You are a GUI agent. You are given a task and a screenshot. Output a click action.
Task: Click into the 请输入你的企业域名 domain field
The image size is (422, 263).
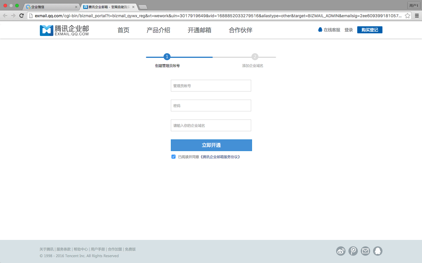211,125
